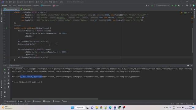Run StreamDemo with the green play button
This screenshot has width=196, height=110.
[172, 5]
